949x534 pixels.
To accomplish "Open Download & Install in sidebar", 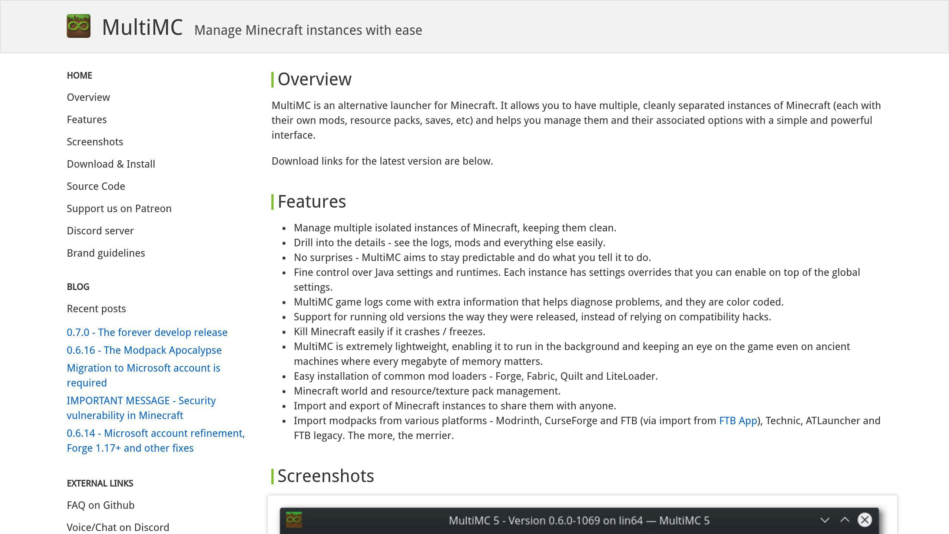I will [111, 164].
